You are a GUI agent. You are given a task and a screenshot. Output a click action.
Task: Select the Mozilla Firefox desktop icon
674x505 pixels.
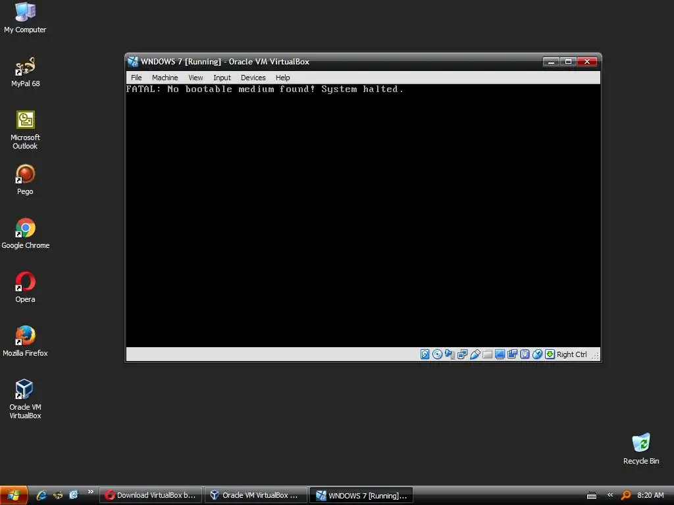pos(25,342)
